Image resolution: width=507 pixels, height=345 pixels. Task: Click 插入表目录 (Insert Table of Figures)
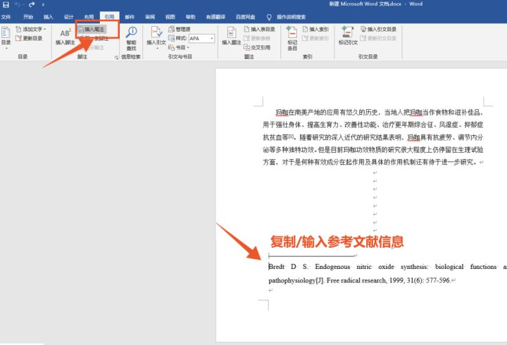pos(261,30)
